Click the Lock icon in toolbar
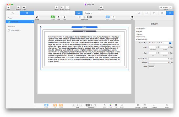 click(64, 17)
